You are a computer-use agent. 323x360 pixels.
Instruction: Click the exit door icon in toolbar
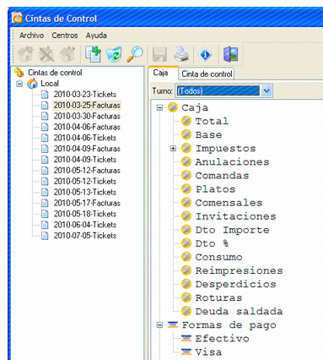coord(230,54)
